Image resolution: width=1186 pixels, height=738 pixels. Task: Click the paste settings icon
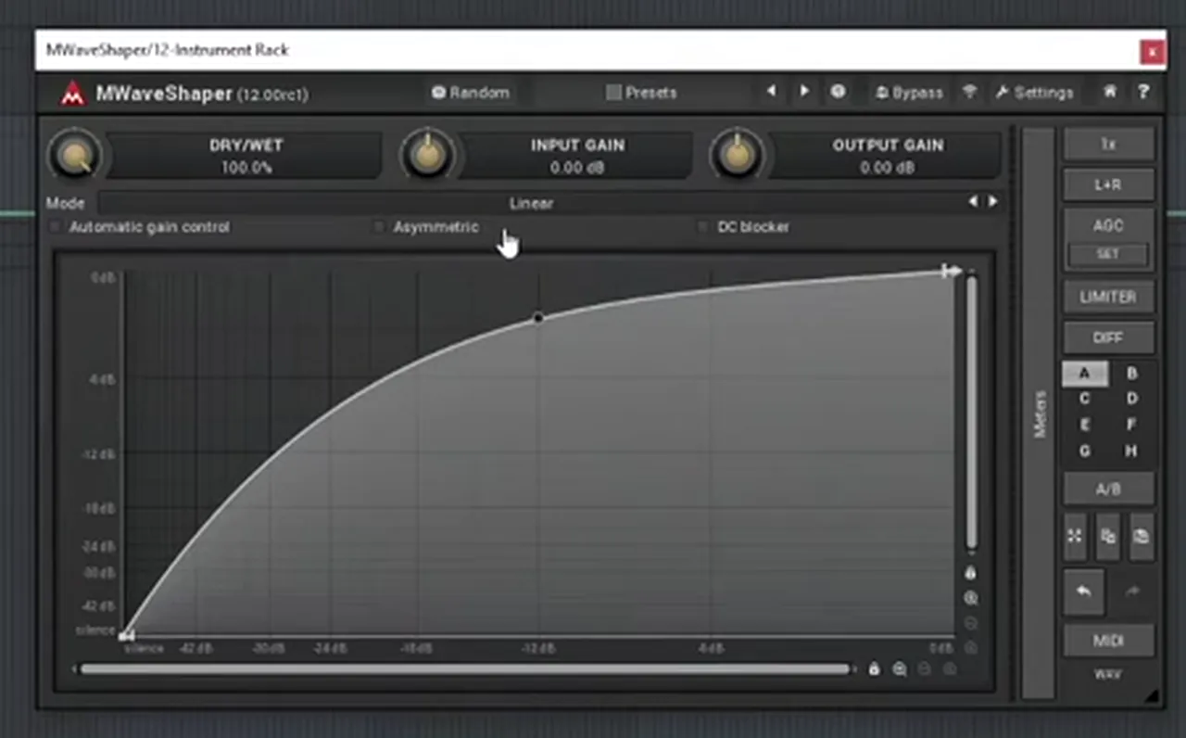coord(1142,536)
